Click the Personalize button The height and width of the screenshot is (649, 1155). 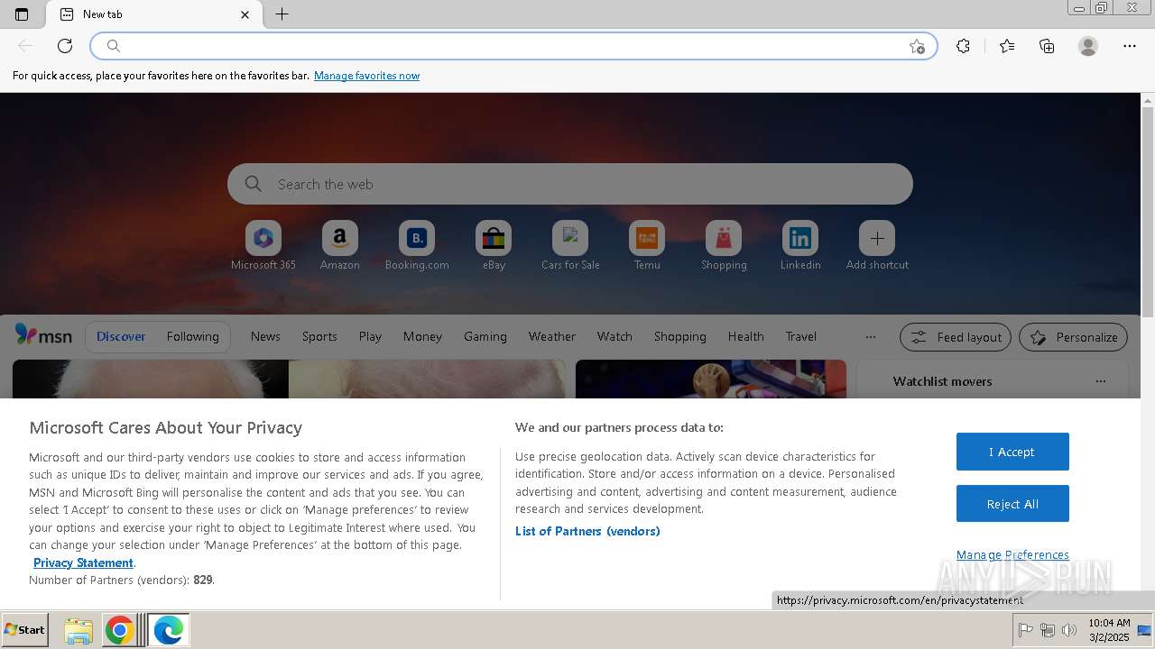point(1074,337)
